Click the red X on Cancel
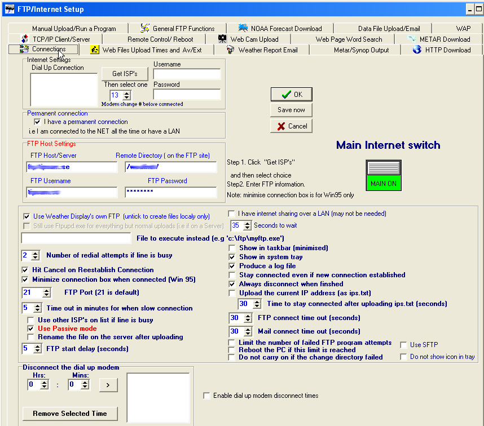This screenshot has height=426, width=484. coord(281,126)
